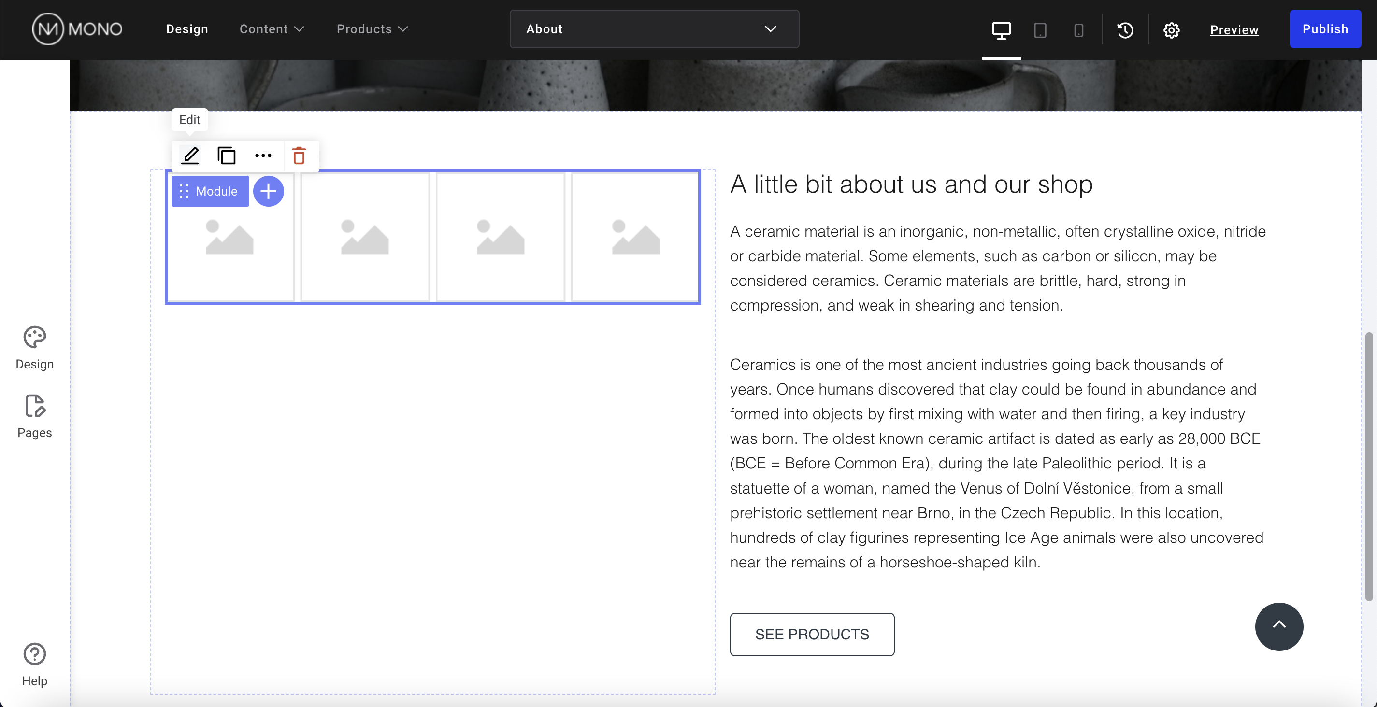Image resolution: width=1377 pixels, height=707 pixels.
Task: Open Help question mark icon
Action: click(34, 664)
